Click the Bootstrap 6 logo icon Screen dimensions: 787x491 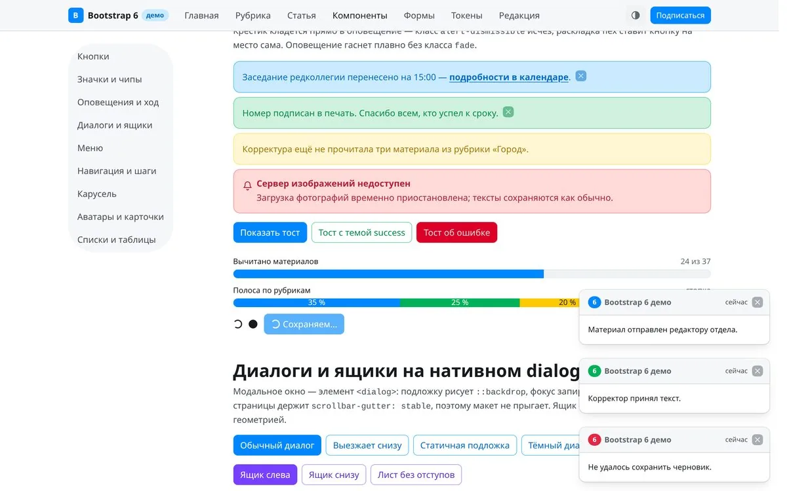point(76,15)
